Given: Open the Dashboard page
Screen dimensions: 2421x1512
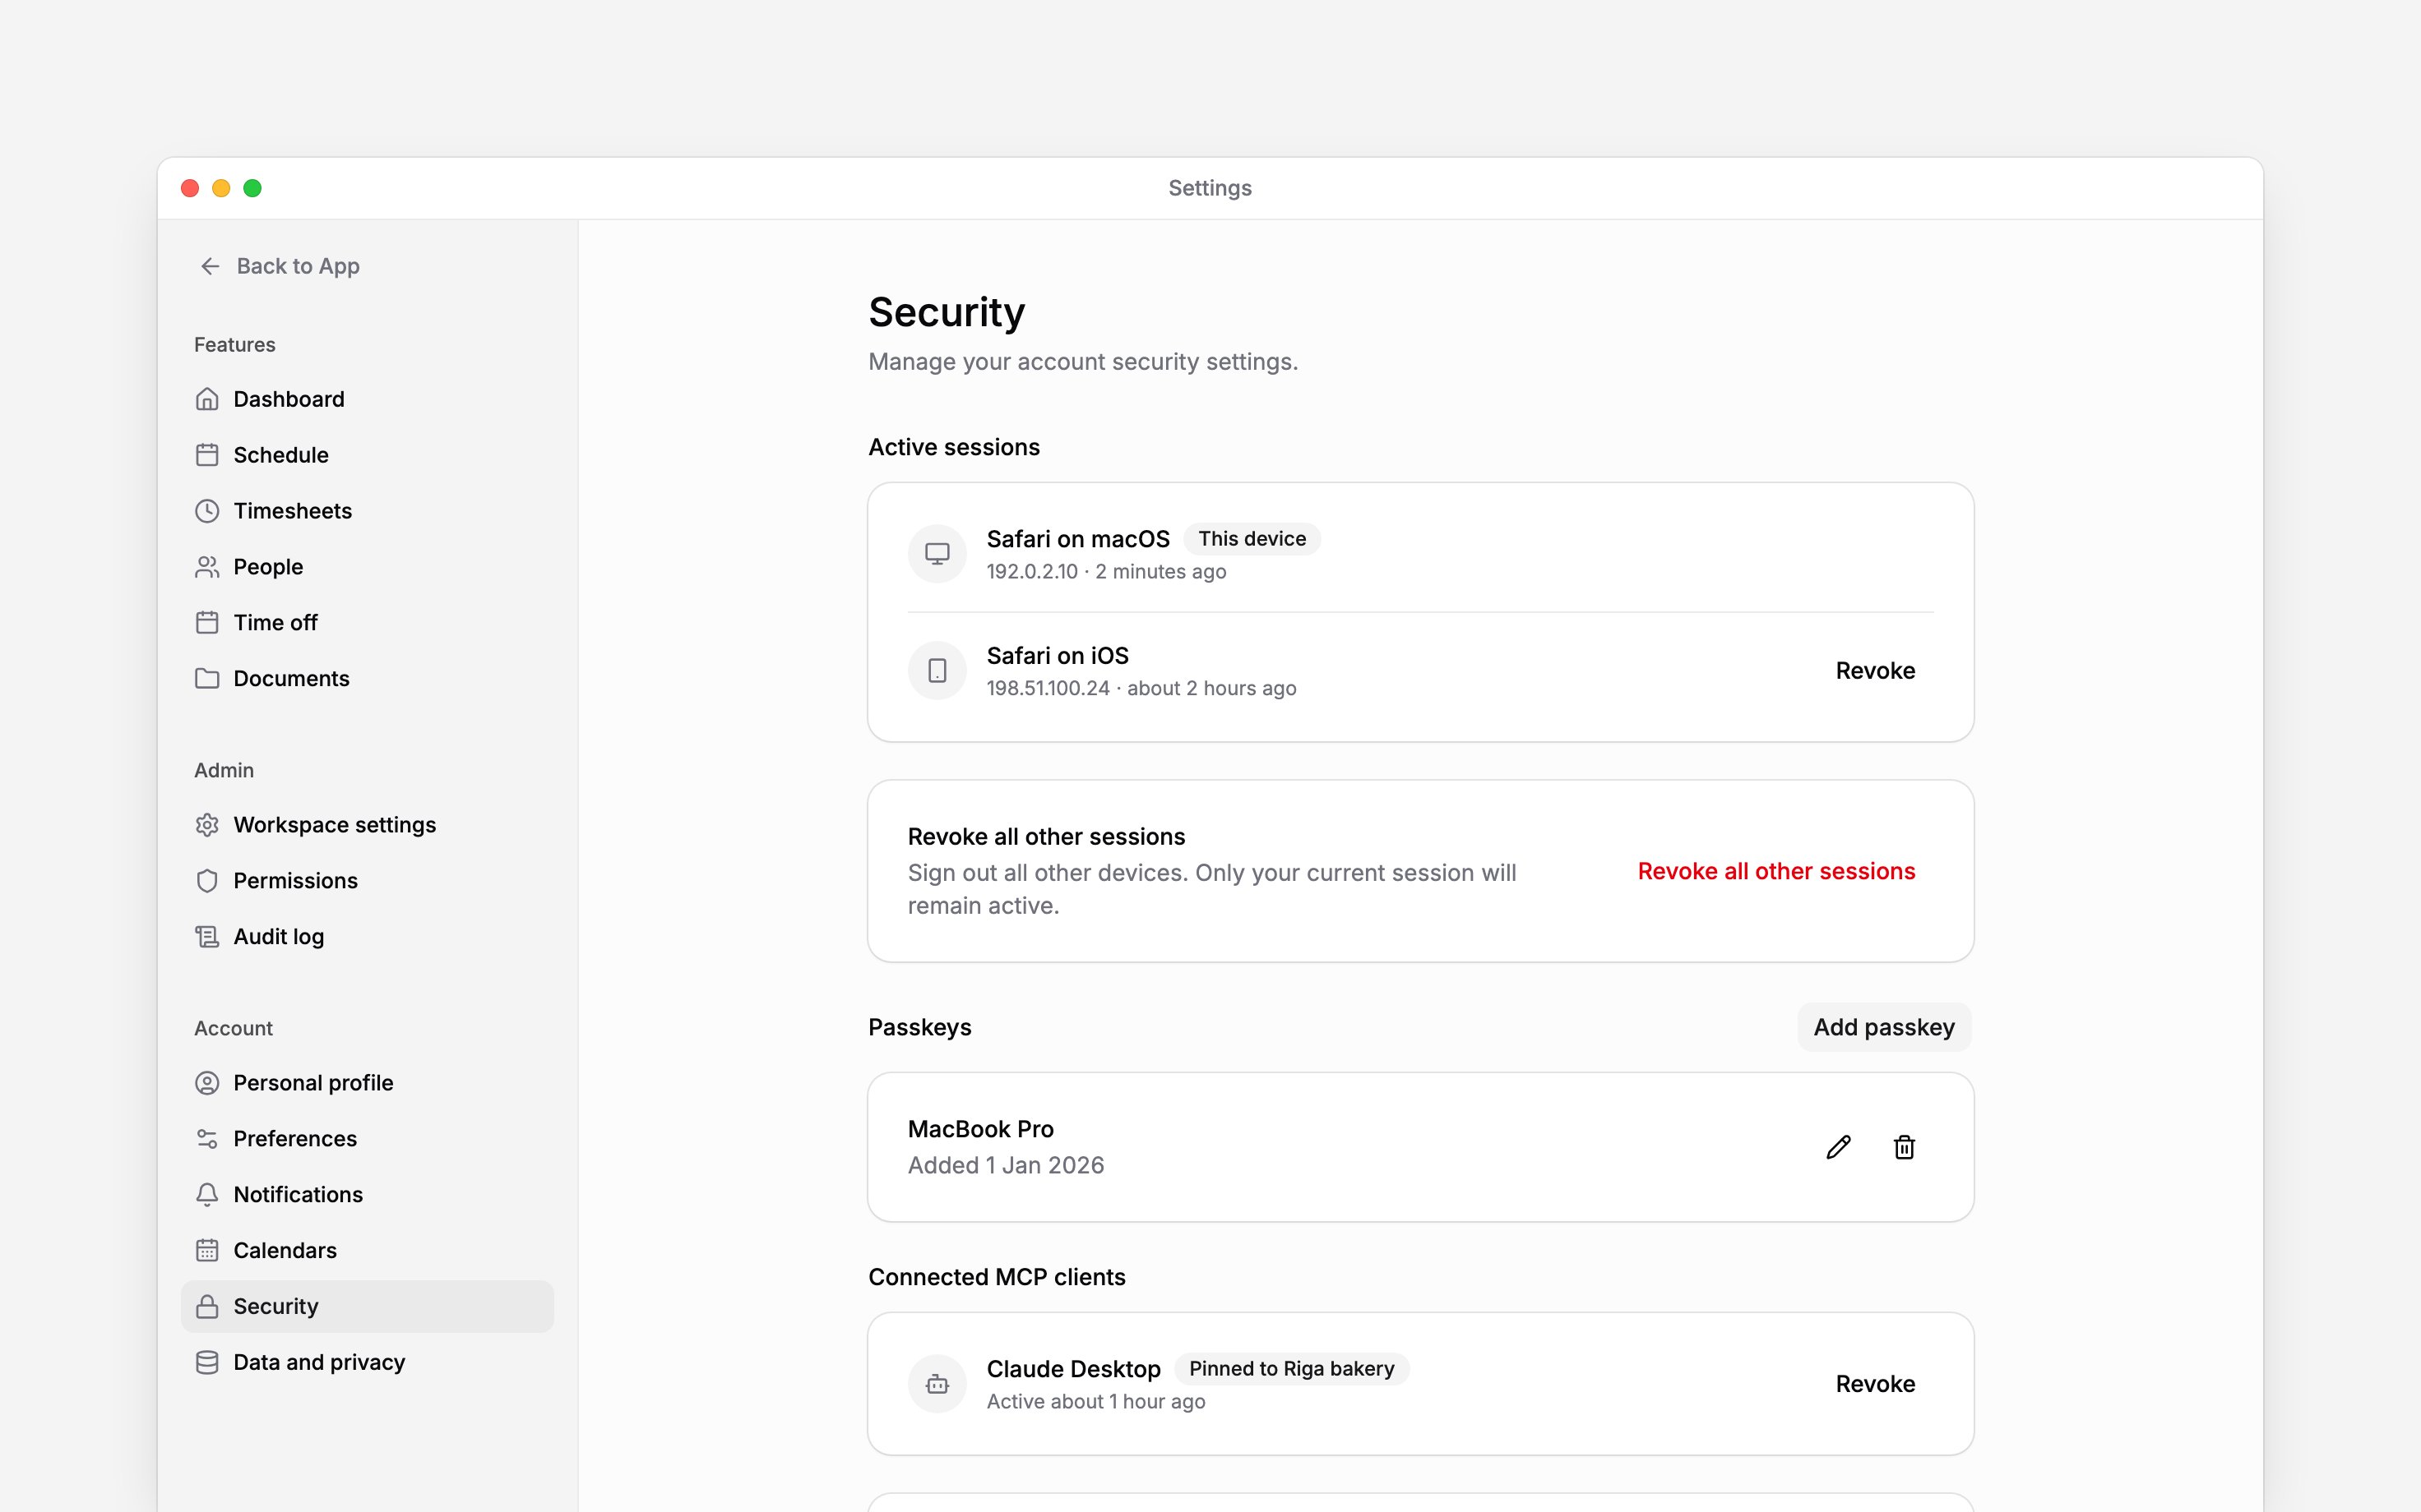Looking at the screenshot, I should [x=367, y=399].
